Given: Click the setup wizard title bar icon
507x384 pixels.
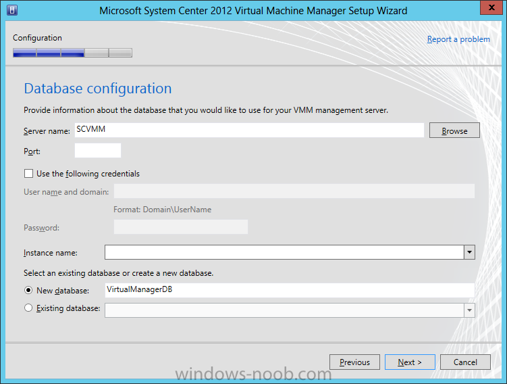Looking at the screenshot, I should pos(12,10).
